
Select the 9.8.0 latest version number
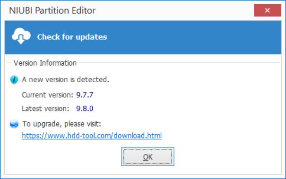point(85,109)
